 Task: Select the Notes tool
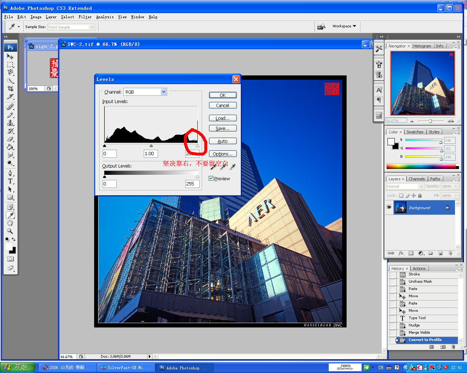click(10, 207)
